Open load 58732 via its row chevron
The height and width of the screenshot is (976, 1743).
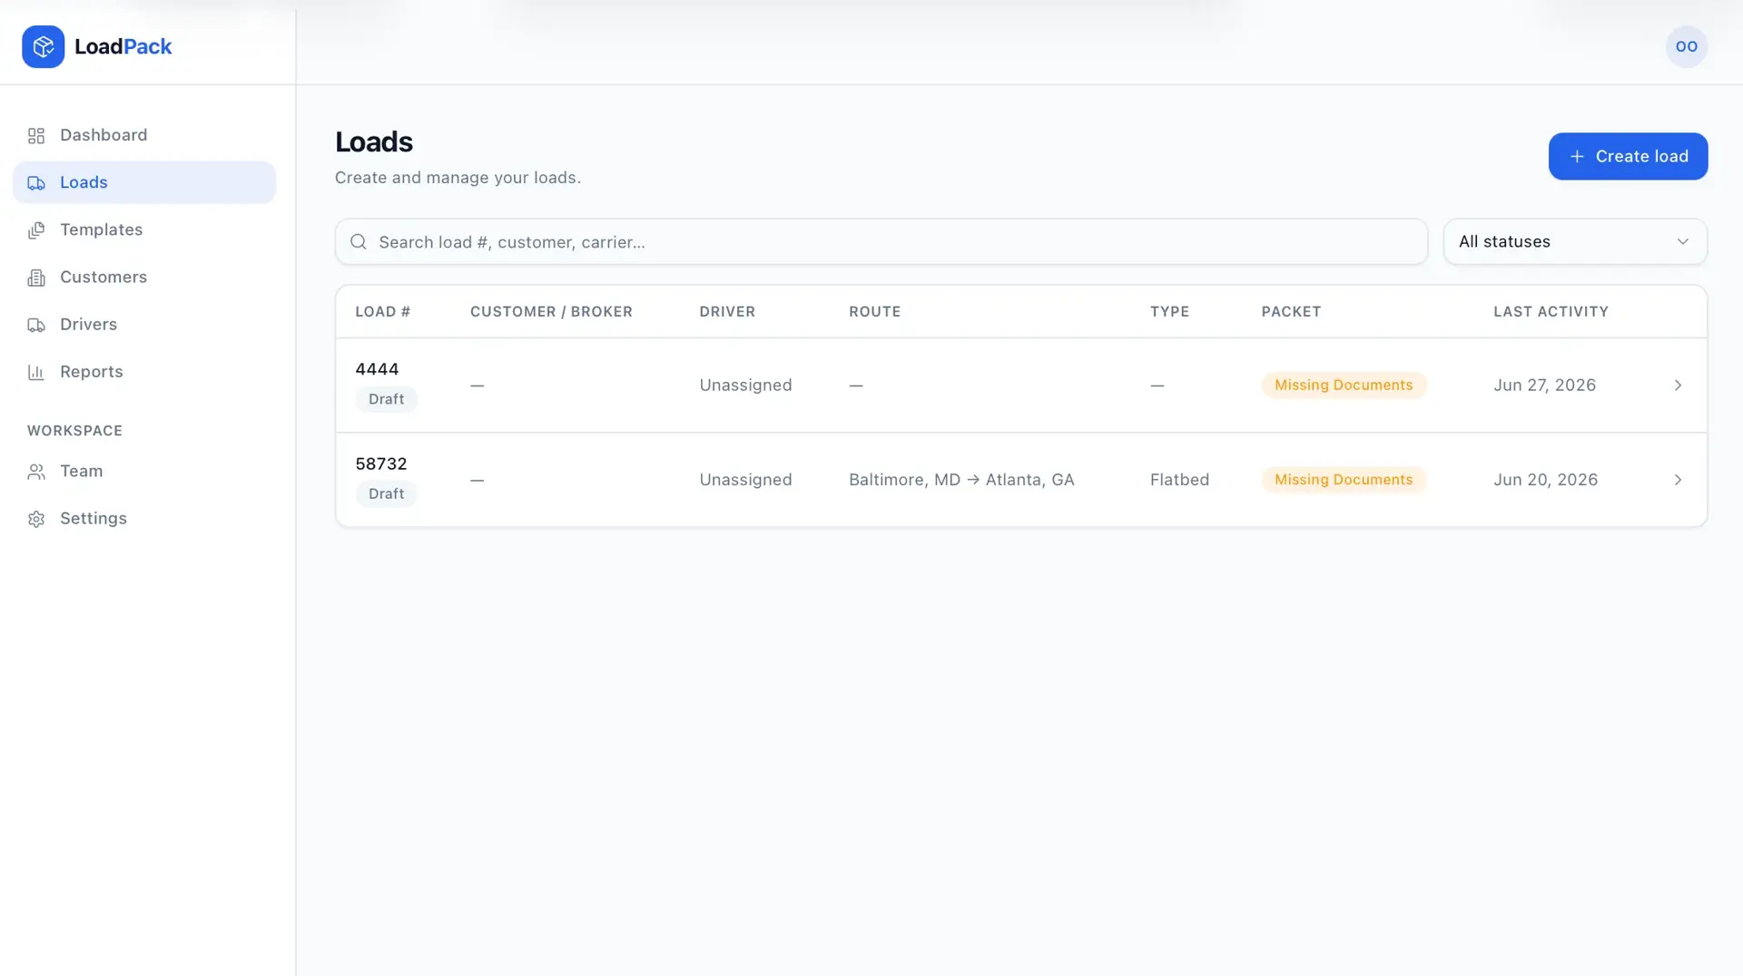[1678, 479]
